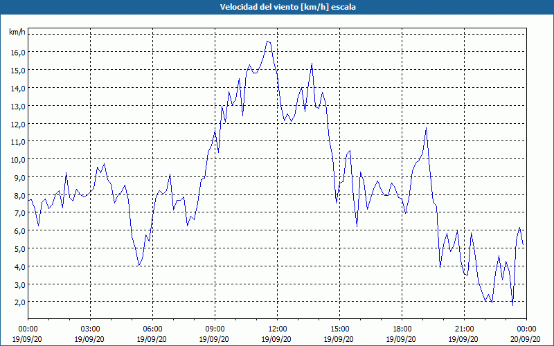Click the '20/09/20' date label

pyautogui.click(x=525, y=339)
